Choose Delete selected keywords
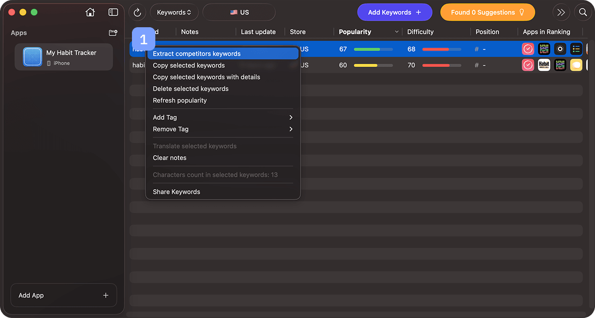The image size is (595, 318). coord(190,88)
